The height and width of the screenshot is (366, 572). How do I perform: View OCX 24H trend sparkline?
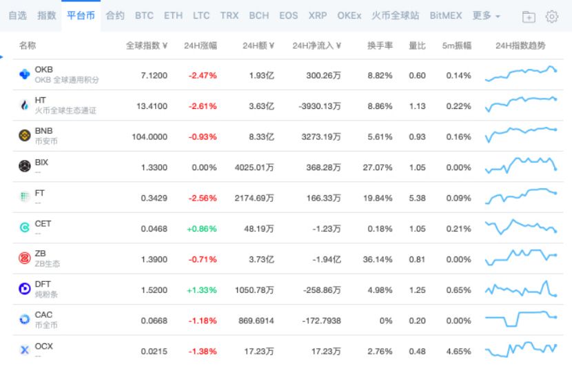[x=521, y=349]
